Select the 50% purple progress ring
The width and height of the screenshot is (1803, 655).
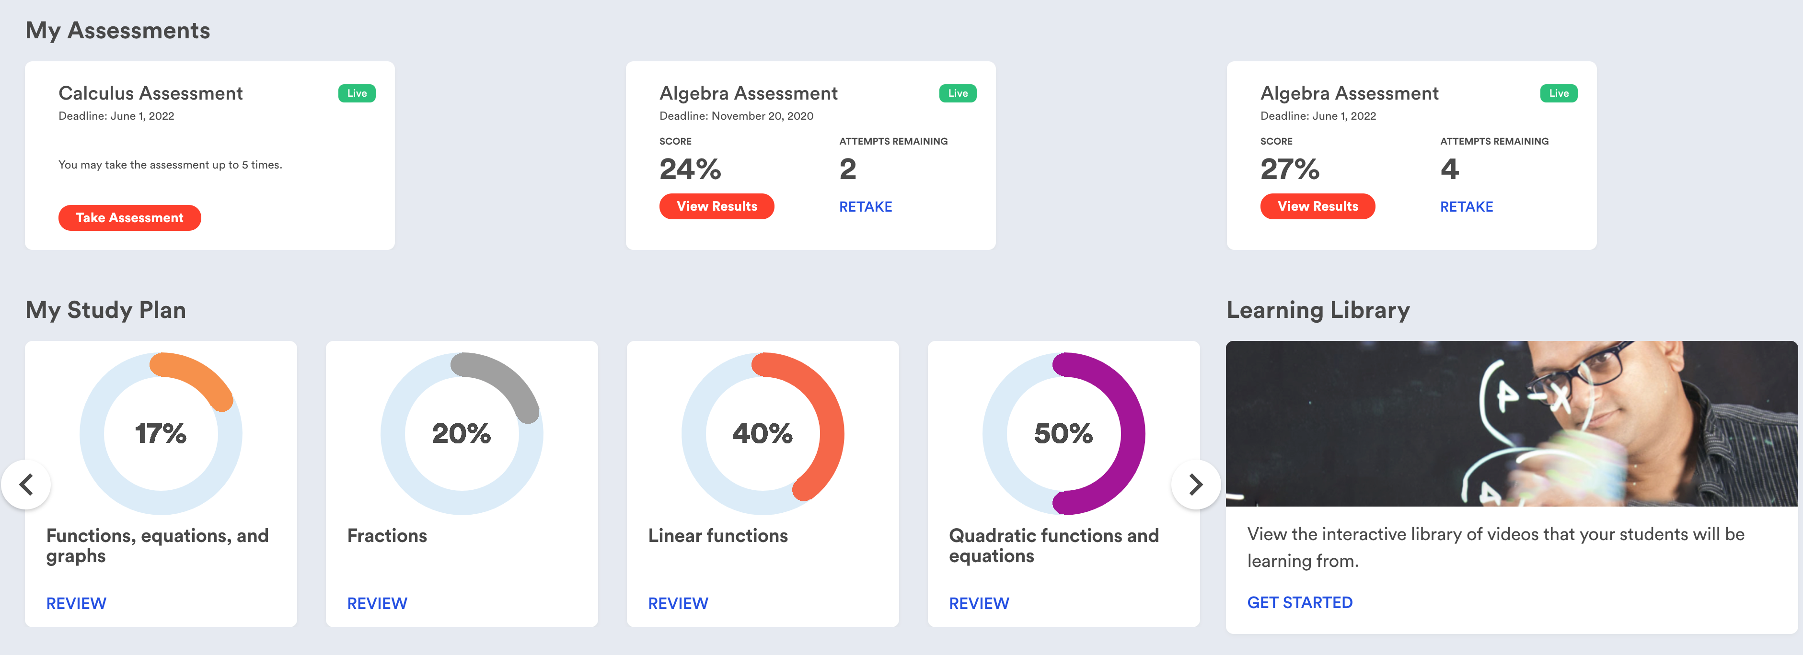pos(1063,433)
